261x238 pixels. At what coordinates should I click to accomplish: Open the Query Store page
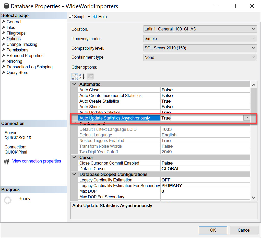pos(17,72)
